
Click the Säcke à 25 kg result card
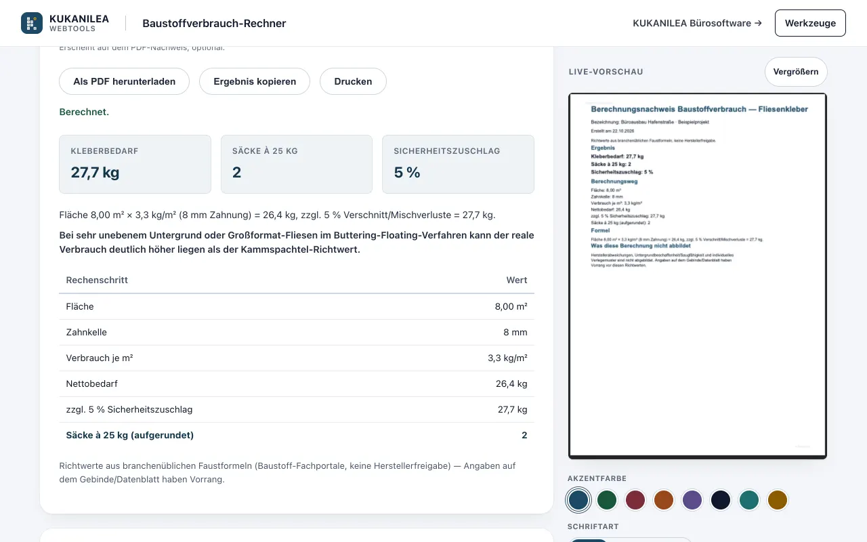point(297,164)
